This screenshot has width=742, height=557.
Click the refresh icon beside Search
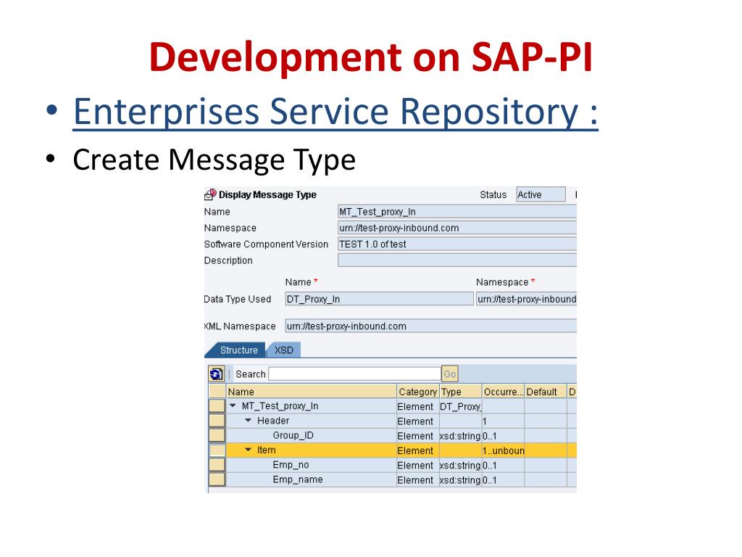pos(216,374)
